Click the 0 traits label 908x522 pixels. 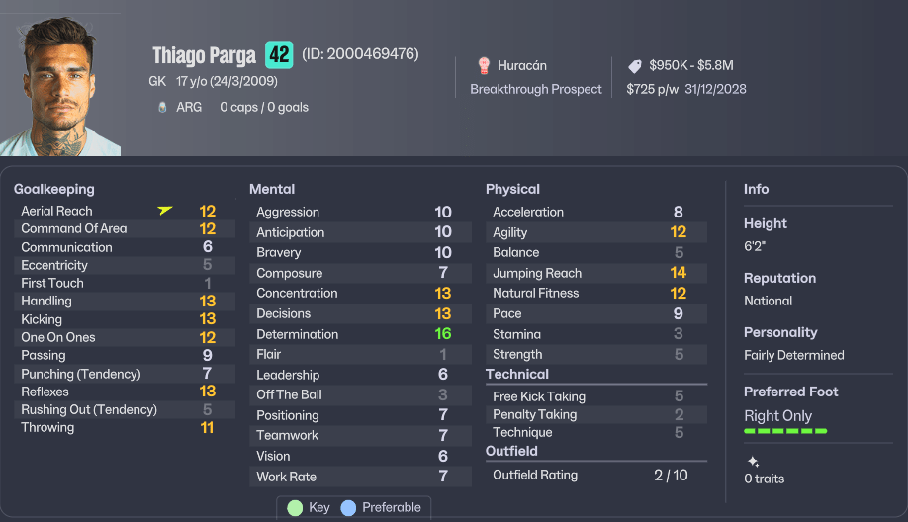(764, 478)
